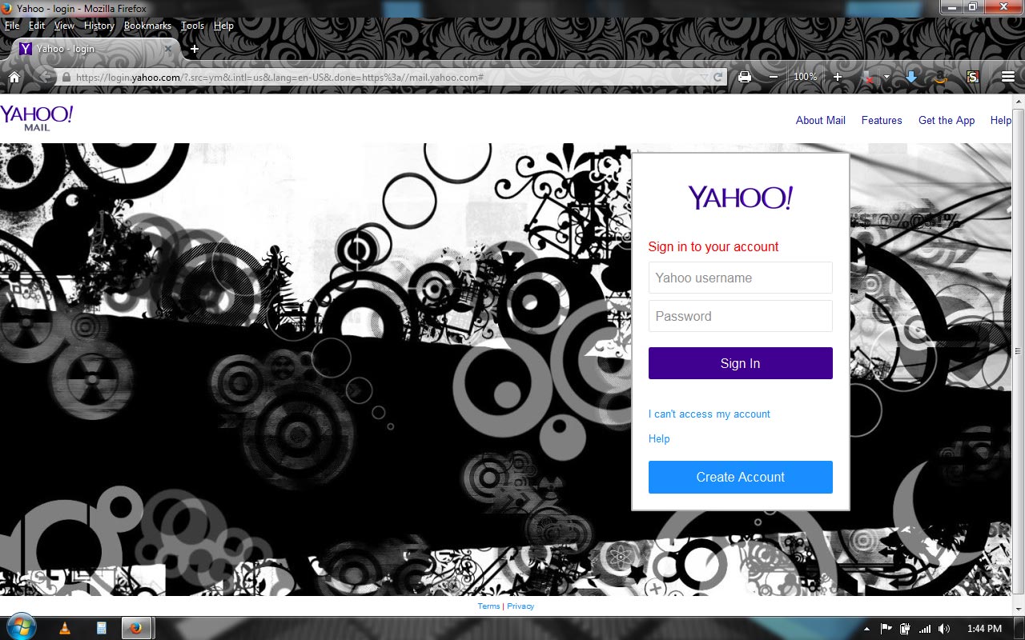Click the site identity padlock icon
1025x640 pixels.
coord(67,77)
